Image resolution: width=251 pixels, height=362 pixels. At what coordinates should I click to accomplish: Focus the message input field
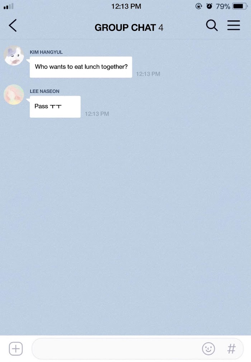[x=137, y=349]
